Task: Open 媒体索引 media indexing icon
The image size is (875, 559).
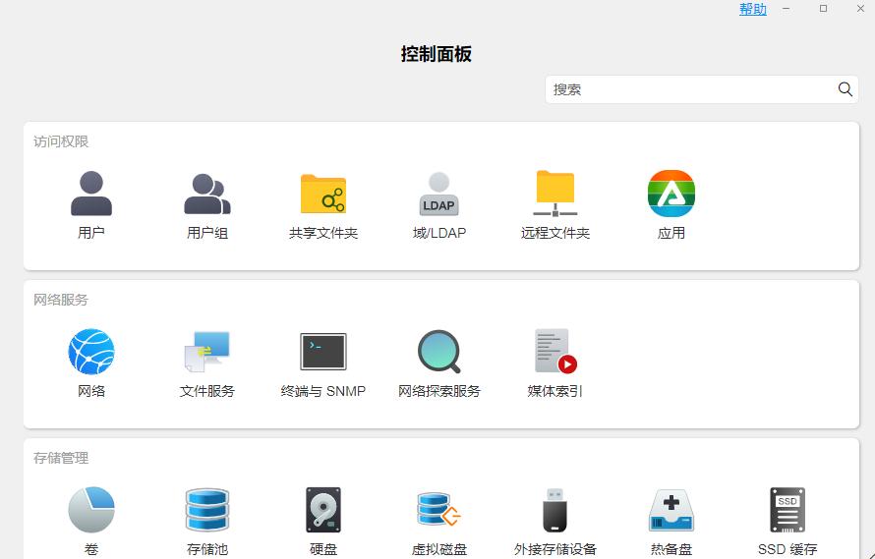Action: point(555,352)
